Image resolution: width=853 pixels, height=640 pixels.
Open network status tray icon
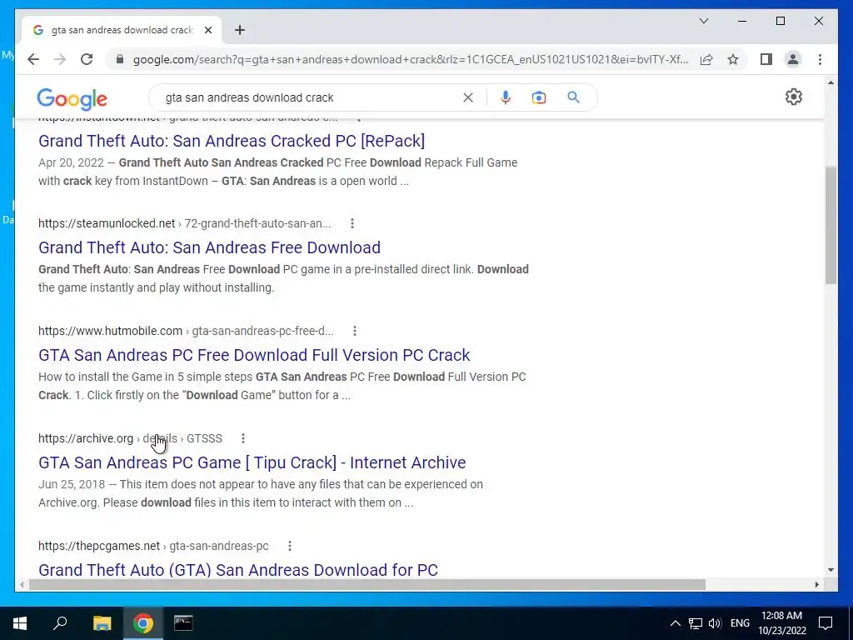pyautogui.click(x=696, y=623)
